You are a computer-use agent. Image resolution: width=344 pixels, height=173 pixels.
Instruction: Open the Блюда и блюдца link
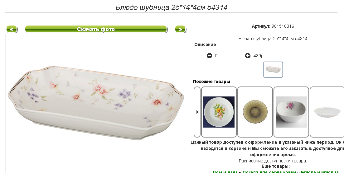320,172
